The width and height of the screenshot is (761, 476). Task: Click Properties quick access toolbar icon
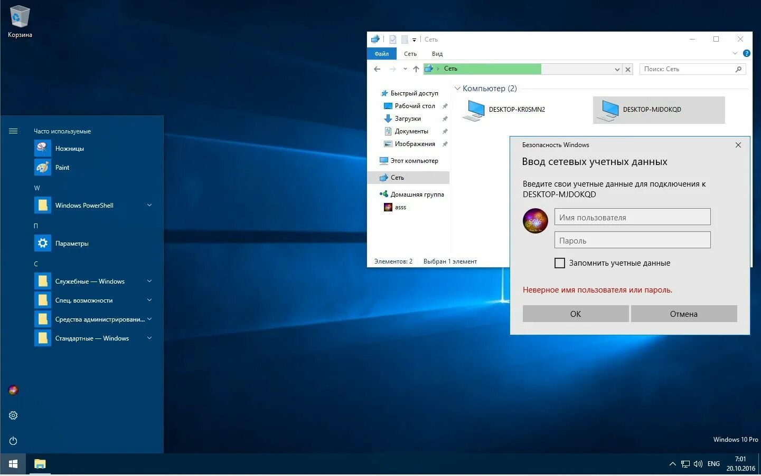click(x=393, y=40)
